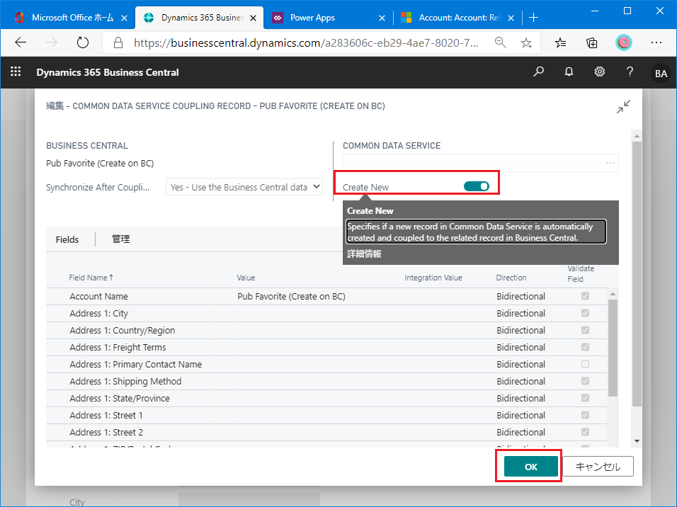
Task: Toggle Validate Field for Address 1: State/Province
Action: 585,398
